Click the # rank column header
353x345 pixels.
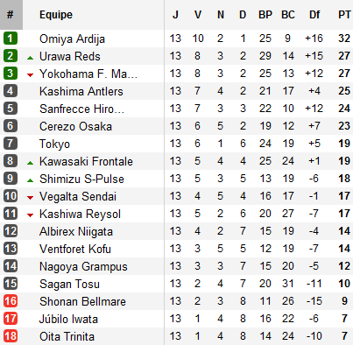(x=11, y=15)
